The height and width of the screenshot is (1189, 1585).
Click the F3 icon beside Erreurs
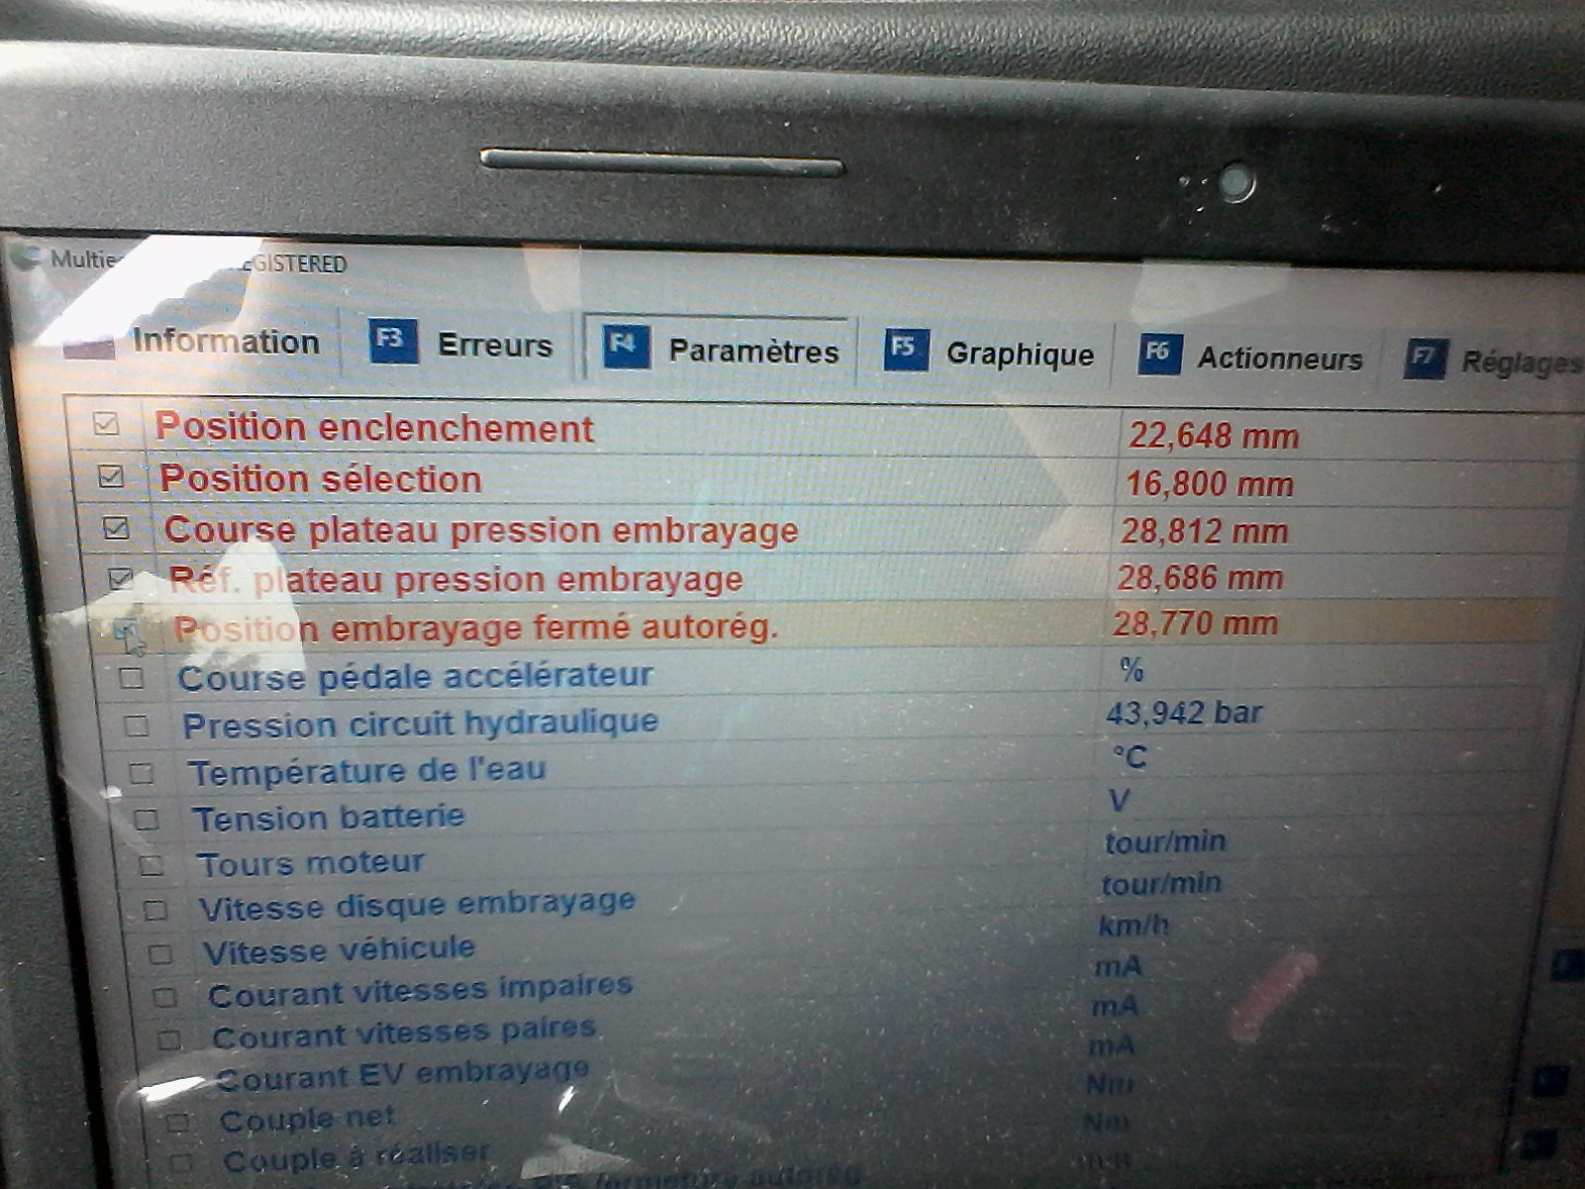(392, 340)
